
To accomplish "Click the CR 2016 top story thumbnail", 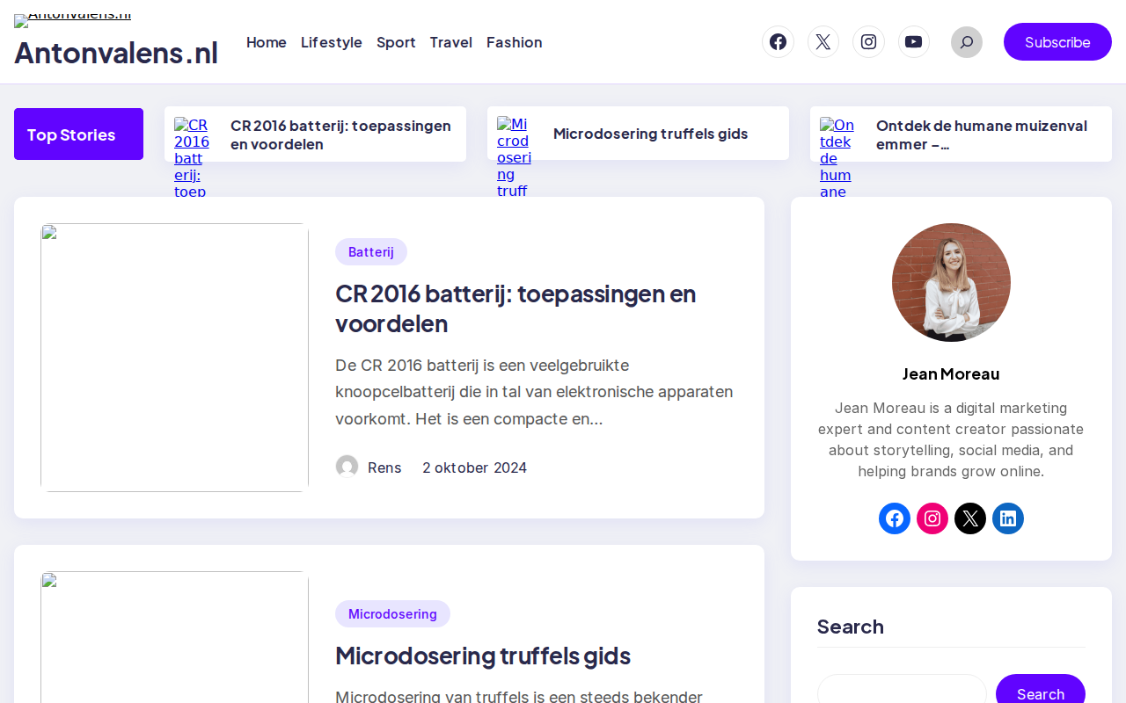I will click(x=192, y=156).
